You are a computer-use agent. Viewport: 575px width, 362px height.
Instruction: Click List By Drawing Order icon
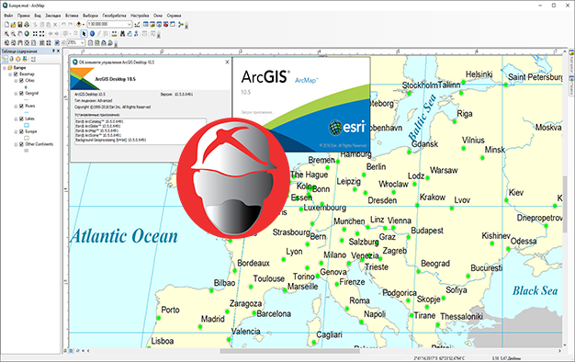5,59
